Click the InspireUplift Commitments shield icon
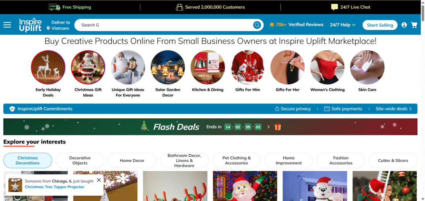 coord(12,109)
